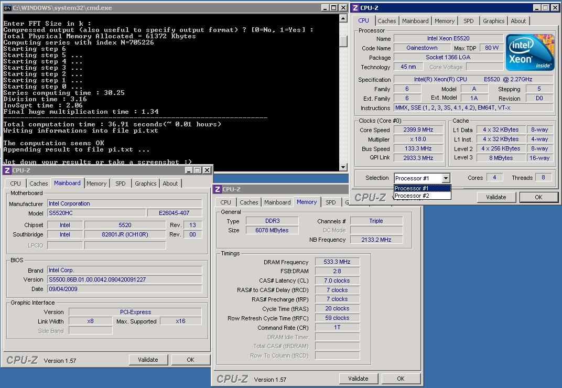Click the QPI Link value 2933.3 MHz
Viewport: 562px width, 388px height.
coord(418,158)
